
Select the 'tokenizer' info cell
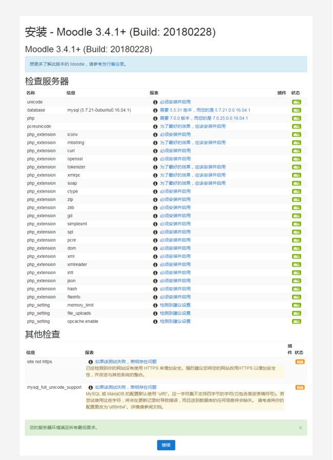pyautogui.click(x=76, y=167)
